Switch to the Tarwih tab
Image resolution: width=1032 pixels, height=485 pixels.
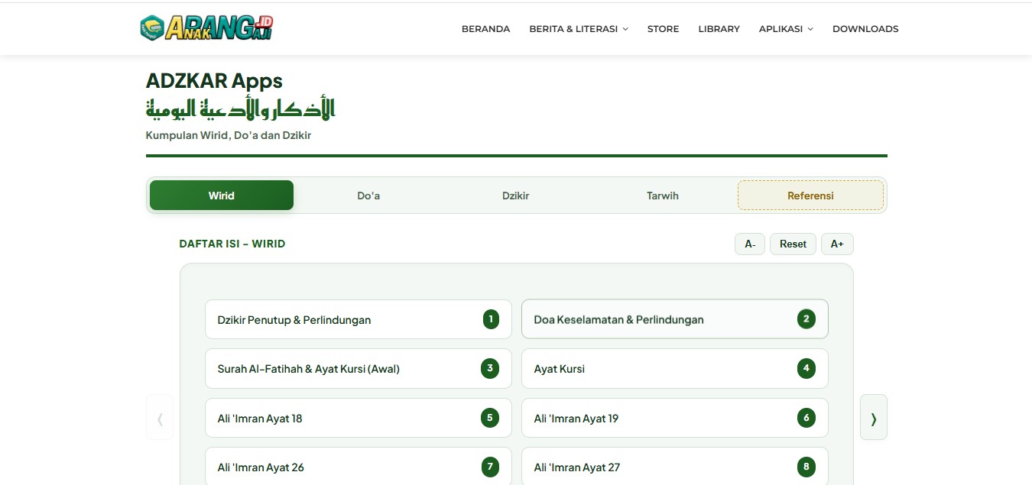[663, 196]
